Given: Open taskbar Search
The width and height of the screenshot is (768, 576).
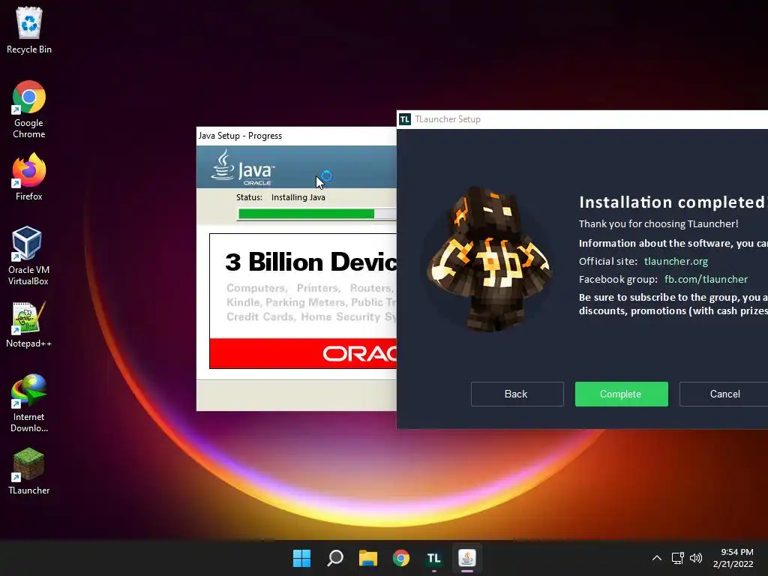Looking at the screenshot, I should pos(335,558).
